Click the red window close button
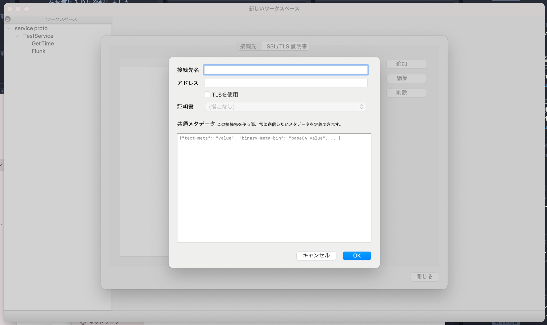 (x=10, y=9)
